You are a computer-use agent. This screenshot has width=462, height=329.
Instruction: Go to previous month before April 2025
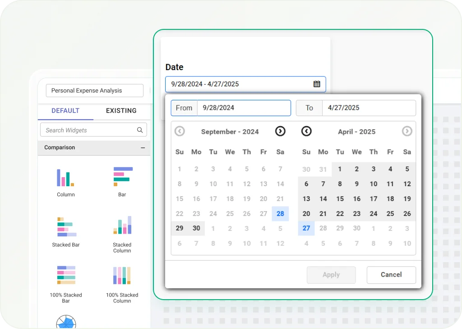(306, 131)
